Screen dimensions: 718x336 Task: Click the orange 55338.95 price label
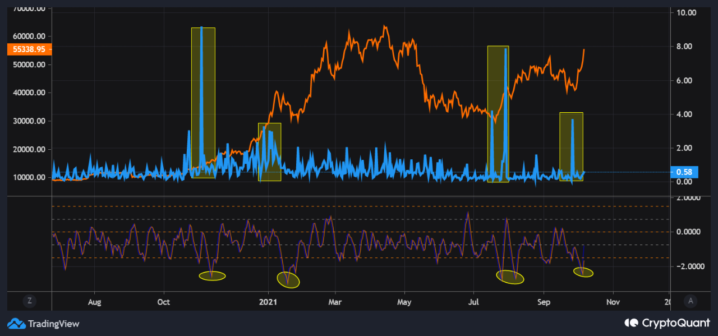29,49
